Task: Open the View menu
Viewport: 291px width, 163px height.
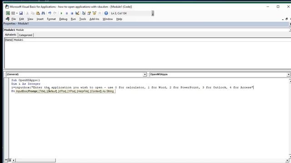Action: pyautogui.click(x=30, y=19)
